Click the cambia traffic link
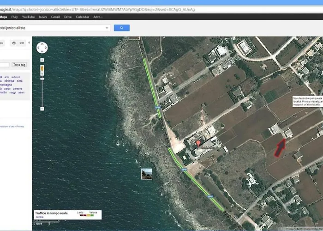The image size is (323, 231). [x=40, y=216]
